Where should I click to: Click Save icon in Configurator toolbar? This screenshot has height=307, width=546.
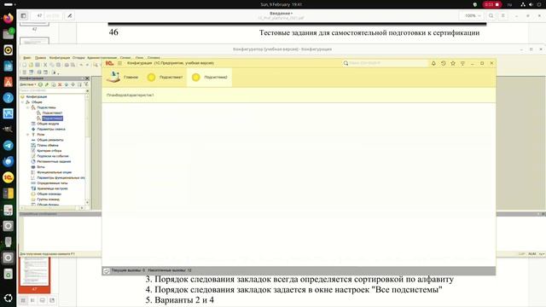pos(38,65)
